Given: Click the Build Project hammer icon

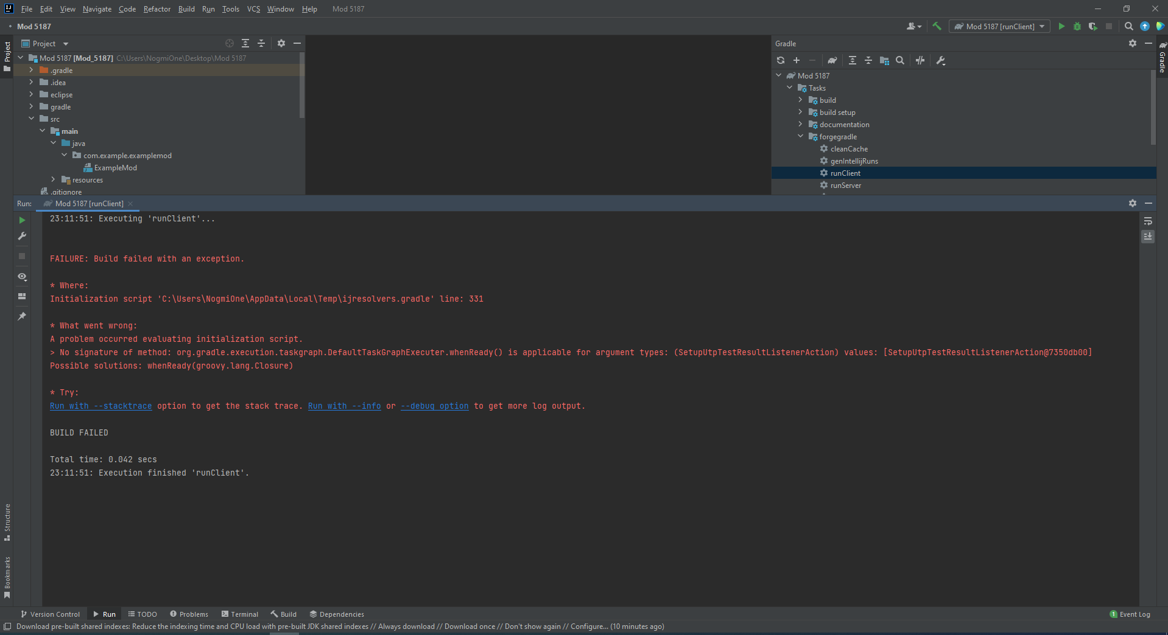Looking at the screenshot, I should coord(937,26).
